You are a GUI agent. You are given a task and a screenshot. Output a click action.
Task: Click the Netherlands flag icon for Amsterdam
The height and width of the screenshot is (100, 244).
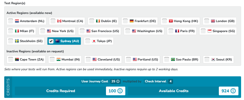[17, 21]
